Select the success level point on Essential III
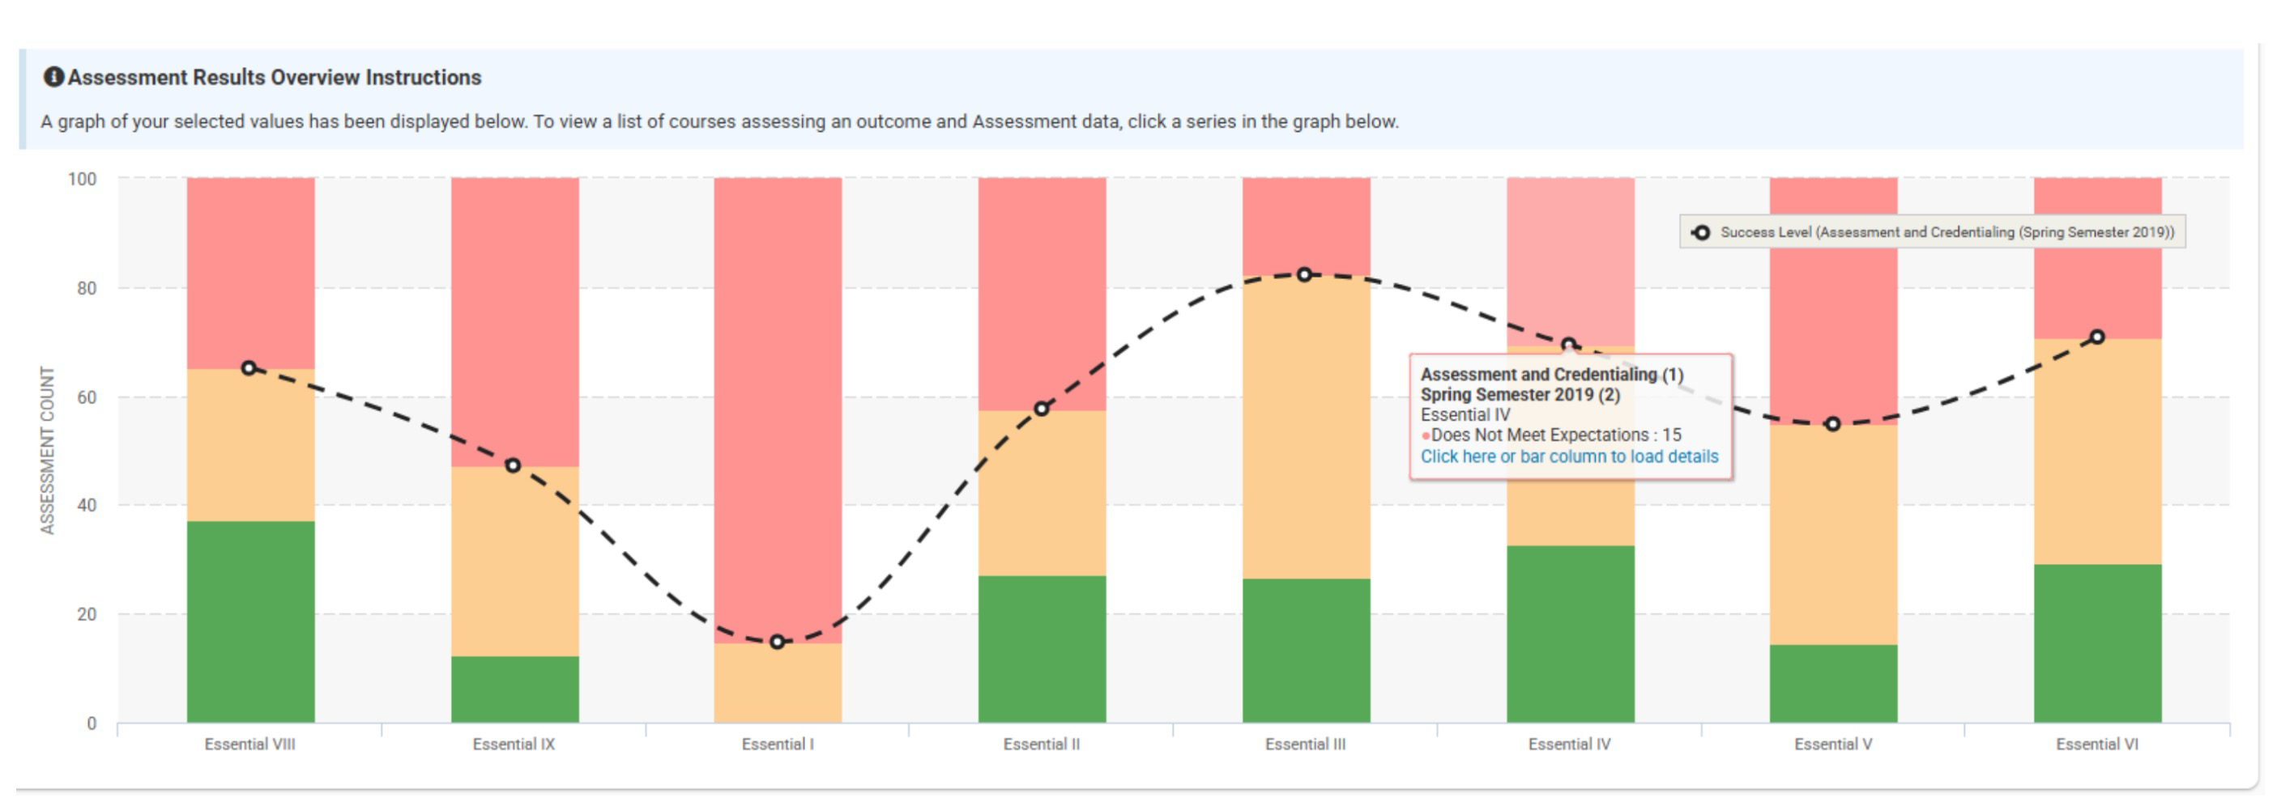Screen dimensions: 2294x806 (x=1305, y=275)
